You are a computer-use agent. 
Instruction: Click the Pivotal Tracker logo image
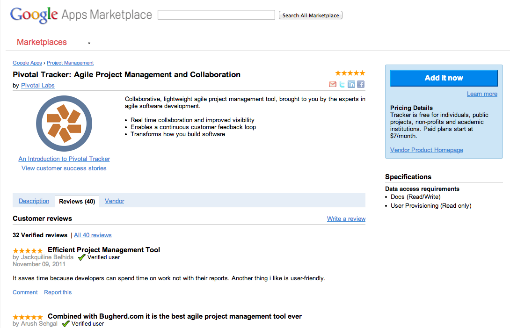64,124
